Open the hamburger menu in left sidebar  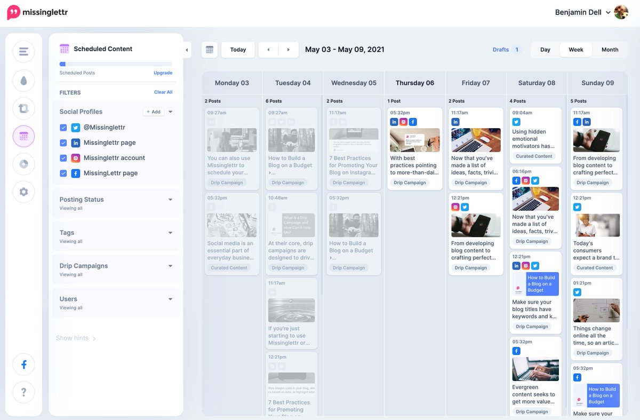pos(23,52)
